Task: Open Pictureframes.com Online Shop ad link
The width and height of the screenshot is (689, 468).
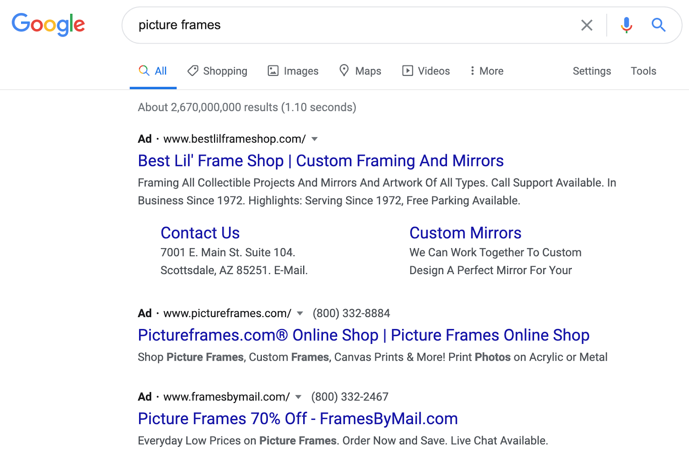Action: pos(363,335)
